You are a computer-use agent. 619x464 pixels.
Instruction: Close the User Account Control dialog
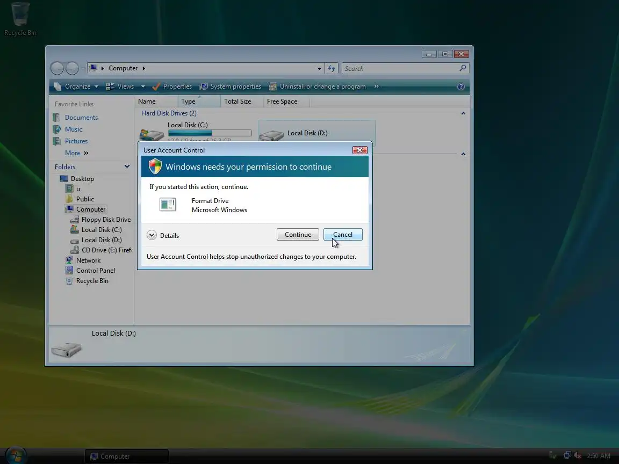(359, 150)
